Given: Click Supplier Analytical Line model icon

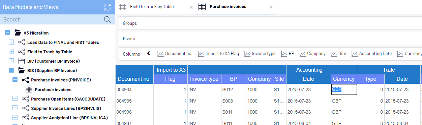Looking at the screenshot, I should (x=25, y=117).
